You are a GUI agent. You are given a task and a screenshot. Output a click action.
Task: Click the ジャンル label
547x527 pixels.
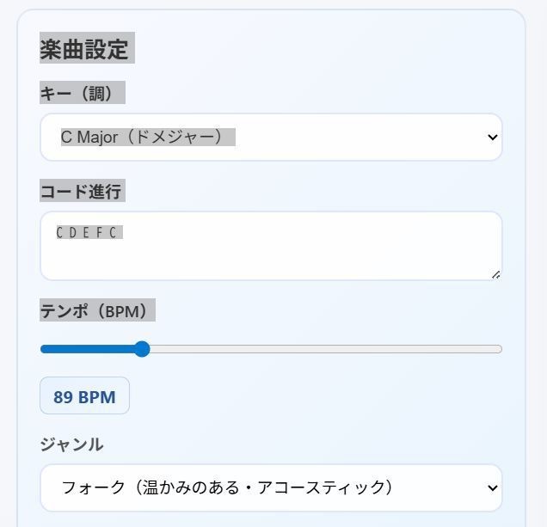[x=71, y=444]
